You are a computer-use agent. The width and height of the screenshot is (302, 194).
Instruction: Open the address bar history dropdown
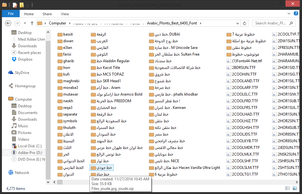pos(239,23)
